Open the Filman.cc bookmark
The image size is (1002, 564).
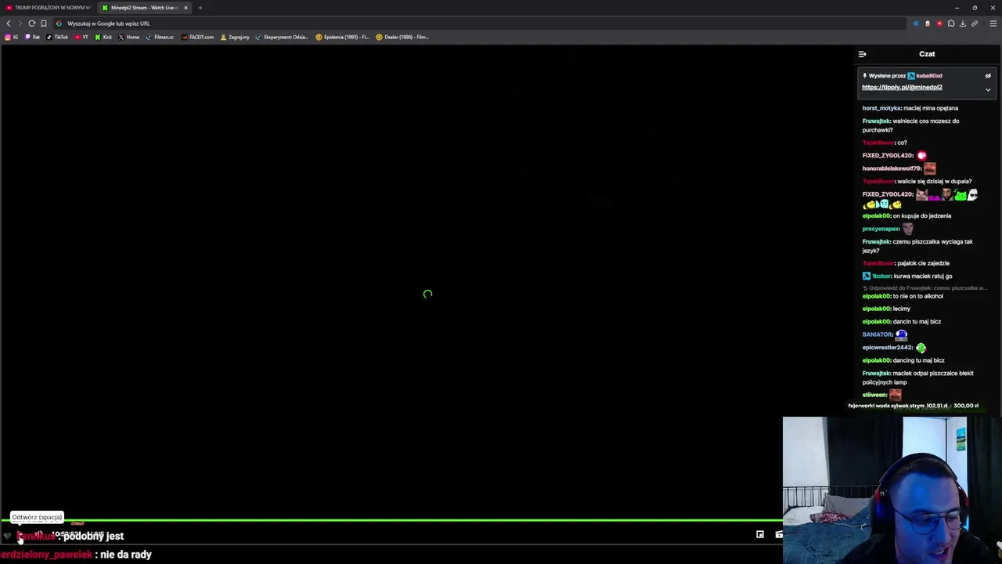click(160, 37)
